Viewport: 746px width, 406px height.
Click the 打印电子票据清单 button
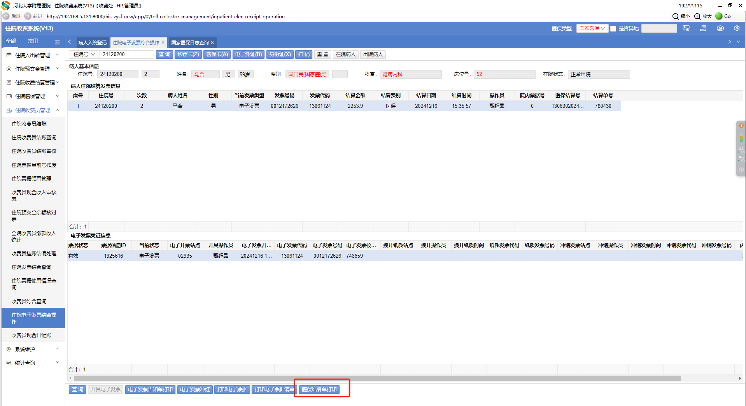pos(274,389)
